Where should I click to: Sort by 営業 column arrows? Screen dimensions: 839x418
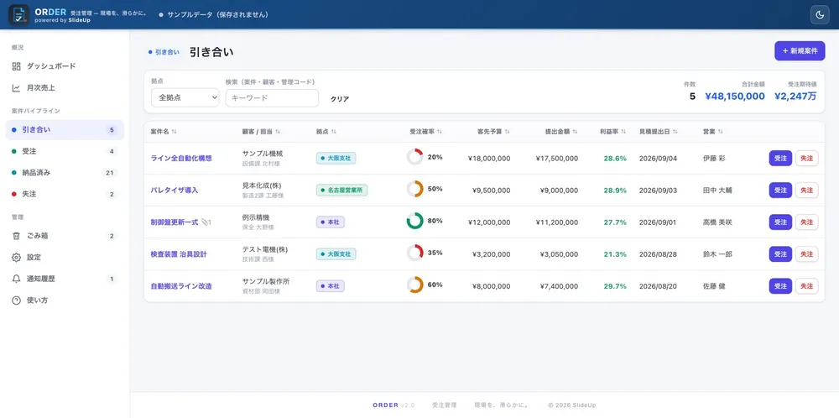720,132
